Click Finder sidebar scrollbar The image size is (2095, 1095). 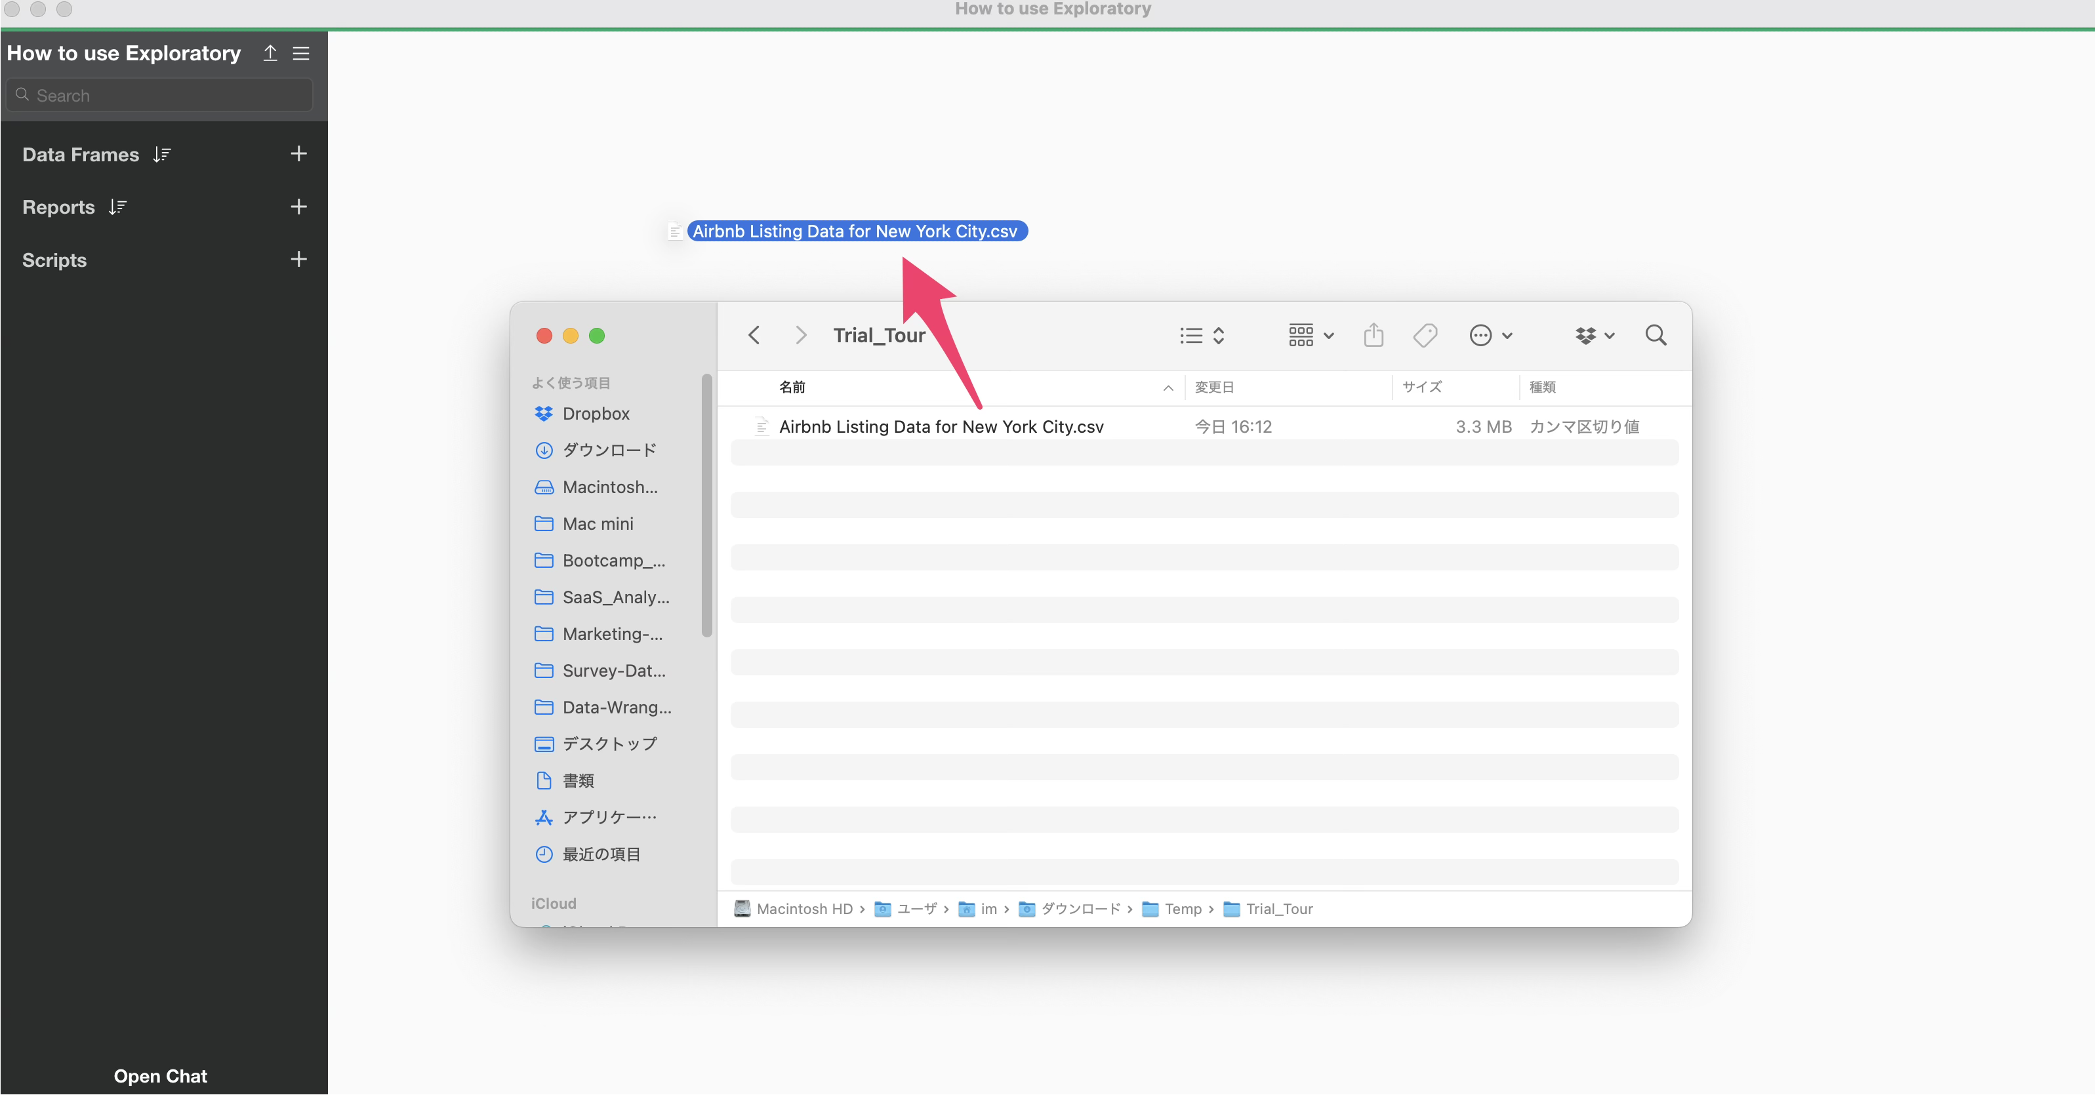[706, 505]
